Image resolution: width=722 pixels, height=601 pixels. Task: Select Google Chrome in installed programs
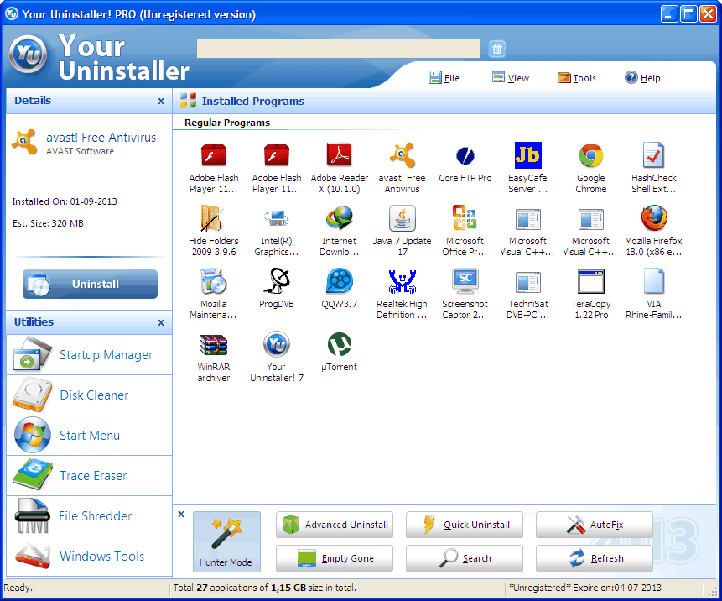(x=591, y=155)
